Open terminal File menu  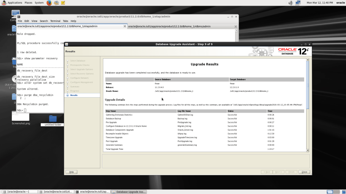(x=20, y=21)
